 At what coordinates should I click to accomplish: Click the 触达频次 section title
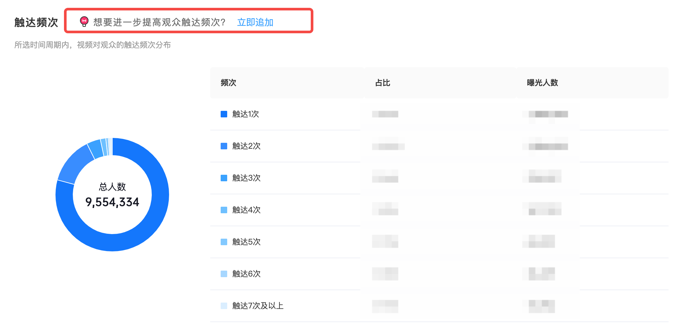(x=36, y=22)
